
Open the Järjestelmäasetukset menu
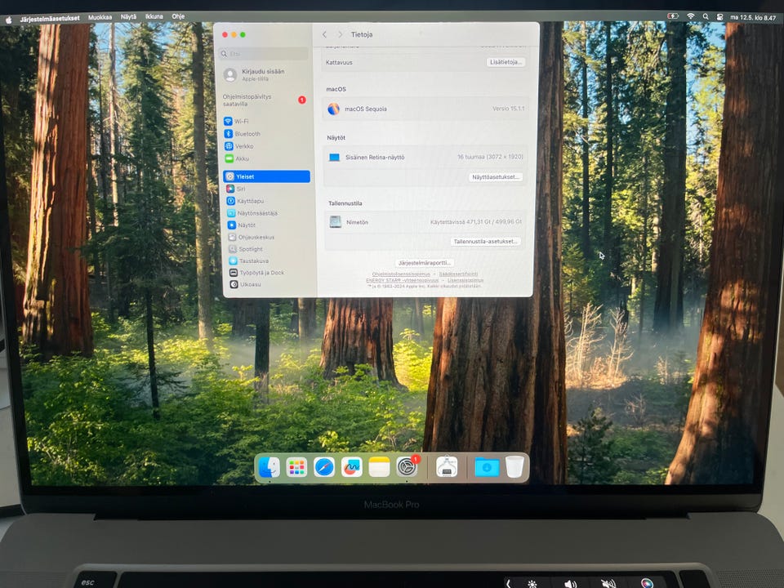point(50,19)
